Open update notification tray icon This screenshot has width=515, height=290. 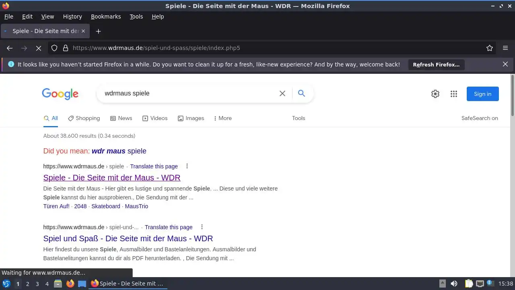[490, 284]
